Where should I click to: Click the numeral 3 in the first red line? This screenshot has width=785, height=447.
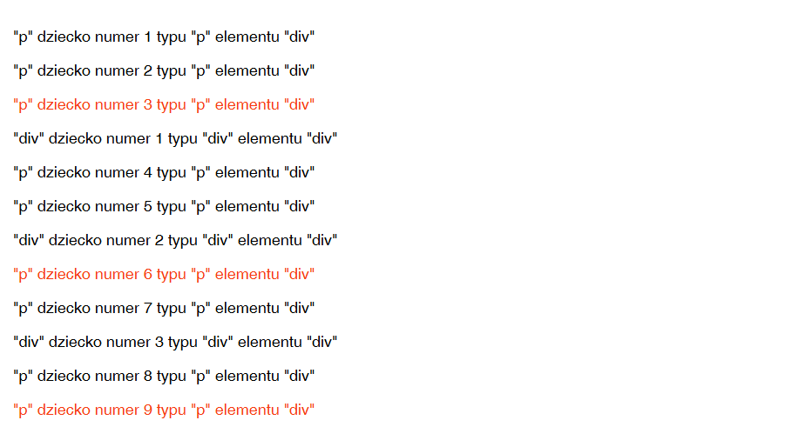[x=147, y=105]
